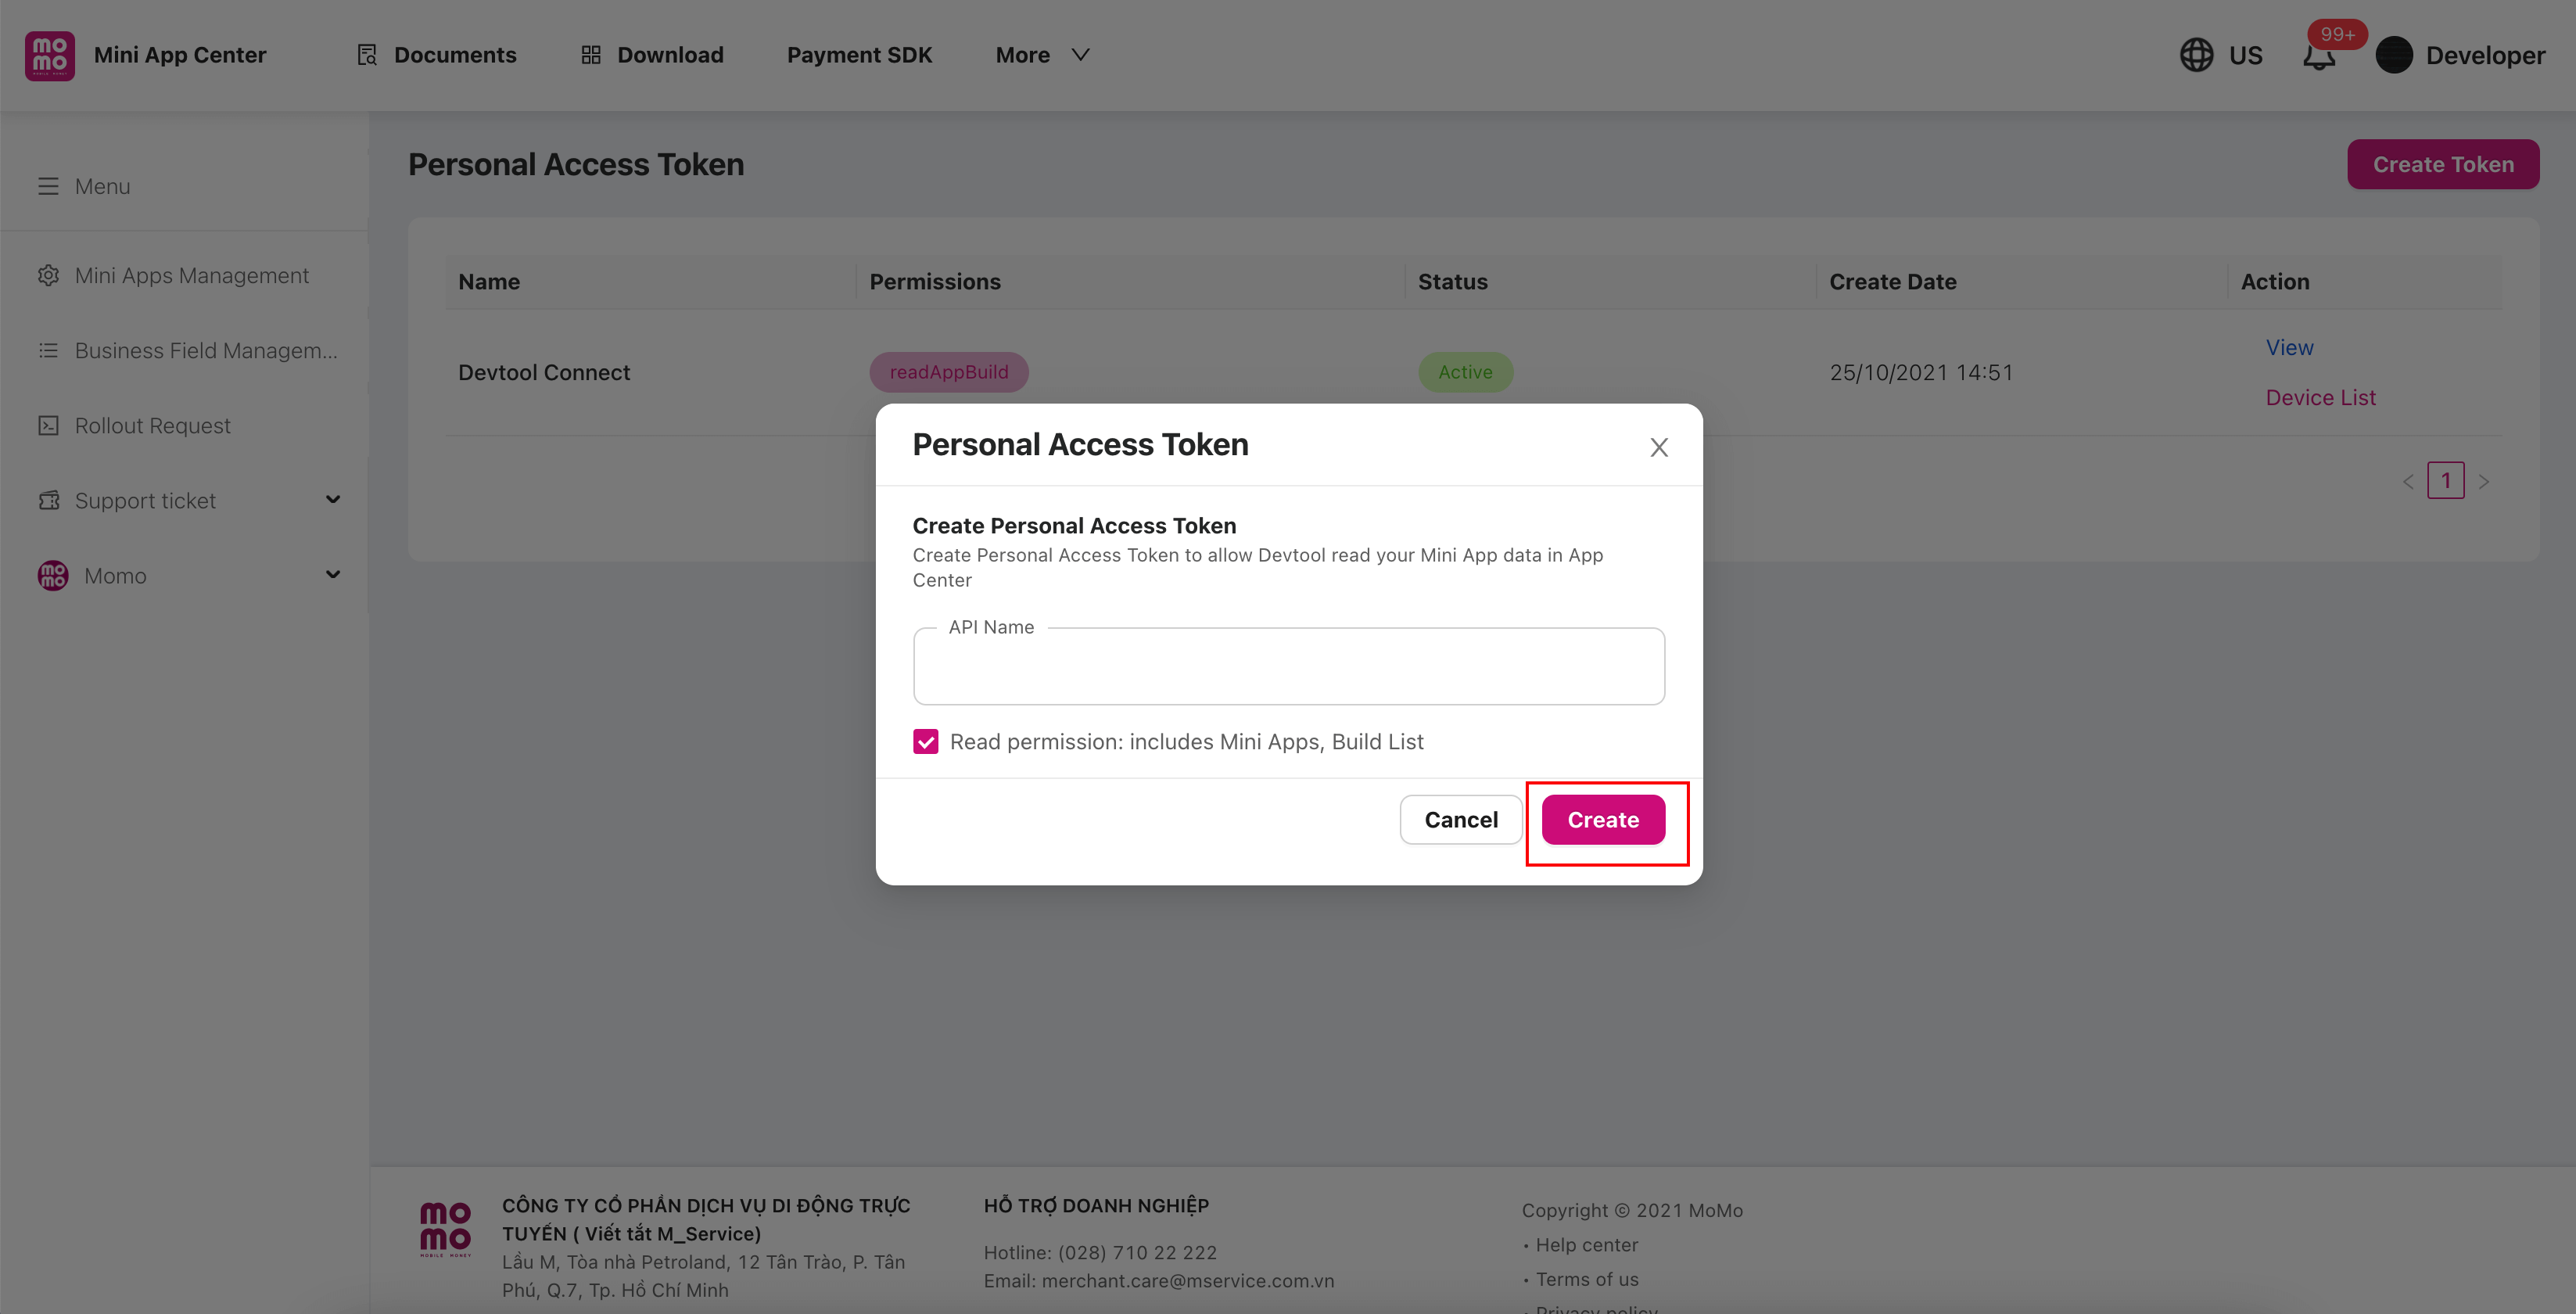Select page 1 in pagination
Viewport: 2576px width, 1314px height.
[x=2445, y=481]
